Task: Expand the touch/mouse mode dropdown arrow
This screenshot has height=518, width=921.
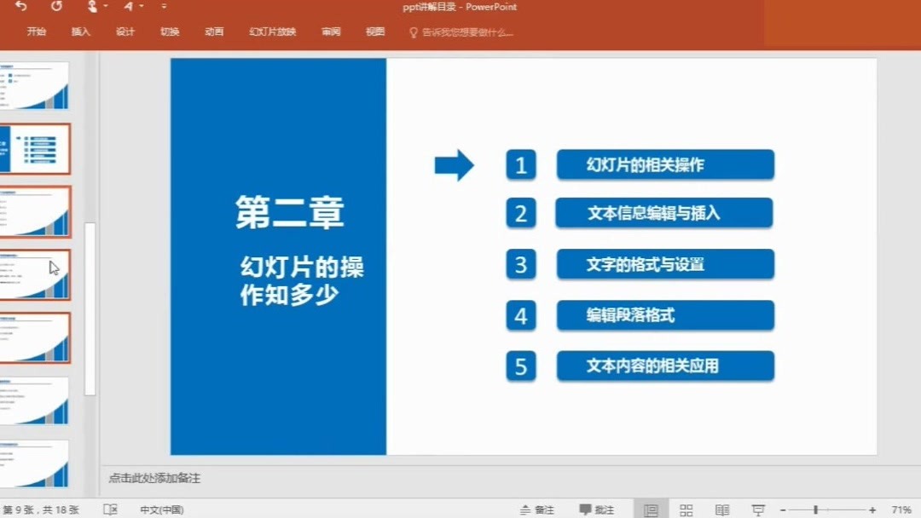Action: click(x=106, y=7)
